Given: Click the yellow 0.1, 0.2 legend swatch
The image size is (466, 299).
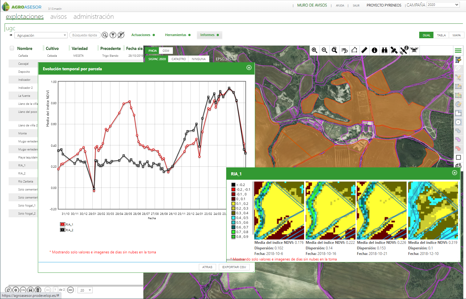Looking at the screenshot, I should click(233, 204).
